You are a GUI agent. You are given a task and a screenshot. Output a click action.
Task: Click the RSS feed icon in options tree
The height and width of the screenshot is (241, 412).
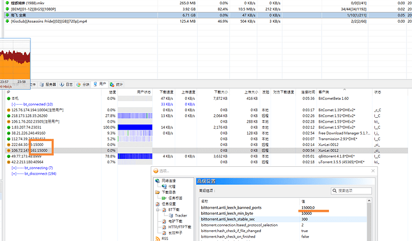click(x=158, y=239)
